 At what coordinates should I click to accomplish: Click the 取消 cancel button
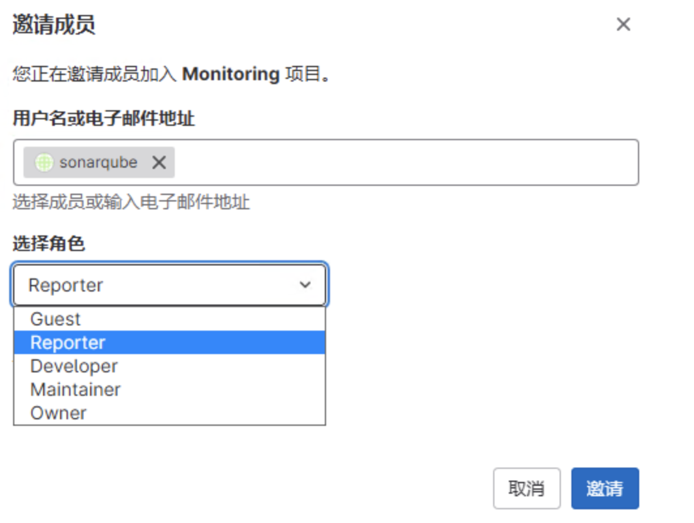click(x=527, y=488)
